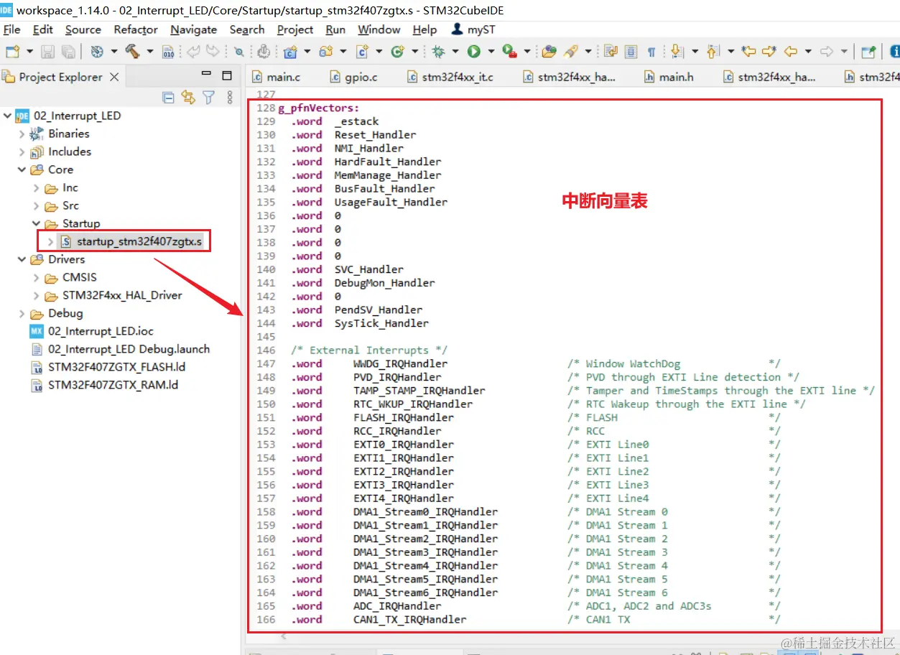Viewport: 900px width, 655px height.
Task: Click the Search flashlight toolbar icon
Action: point(571,52)
